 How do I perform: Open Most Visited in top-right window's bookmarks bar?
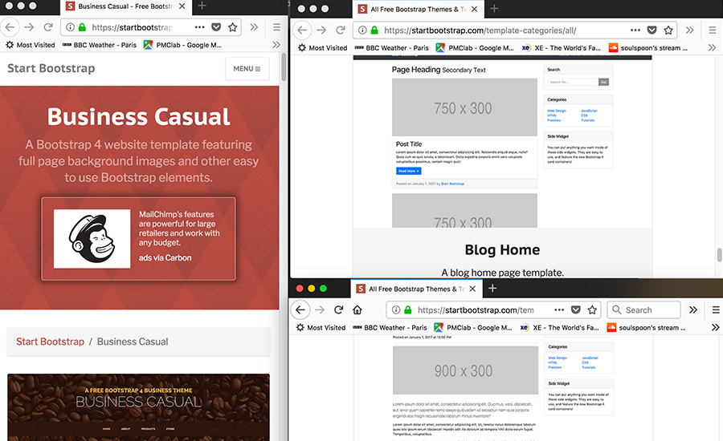point(322,47)
